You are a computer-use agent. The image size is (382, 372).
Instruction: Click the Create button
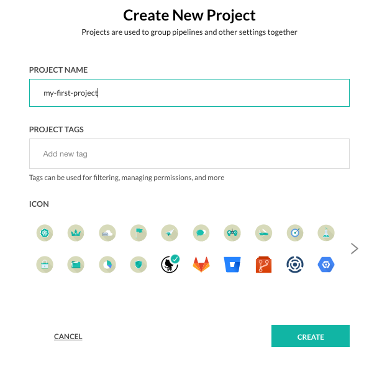(311, 337)
